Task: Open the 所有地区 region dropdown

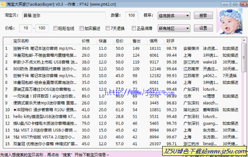Action: pos(174,28)
